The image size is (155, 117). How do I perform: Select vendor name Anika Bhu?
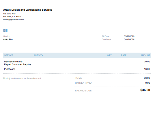point(8,39)
